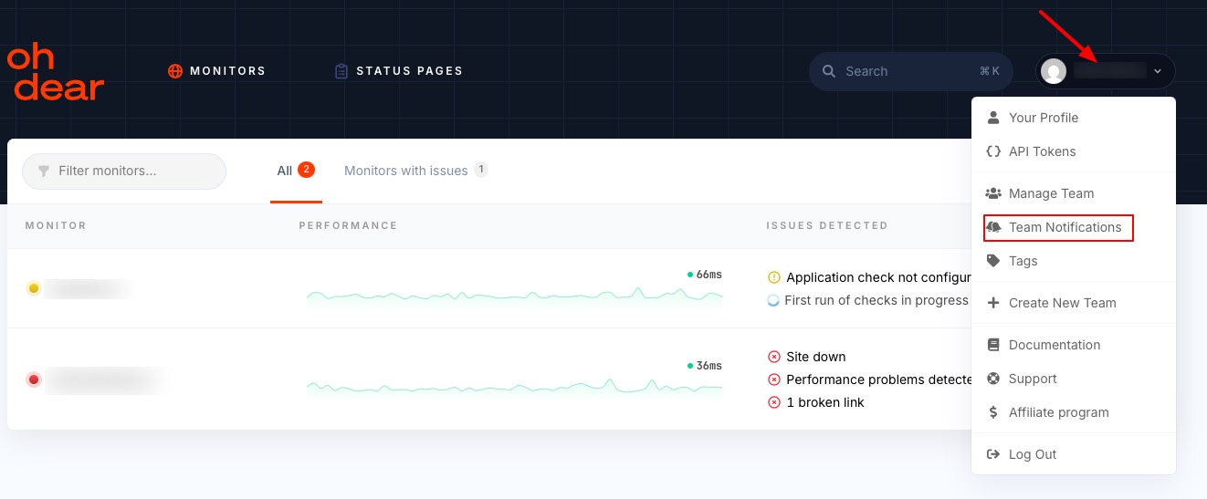The height and width of the screenshot is (499, 1207).
Task: Choose Team Notifications in the menu
Action: (x=1065, y=227)
